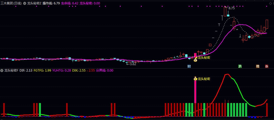Select the 三木集团(日线) chart title

click(11, 3)
